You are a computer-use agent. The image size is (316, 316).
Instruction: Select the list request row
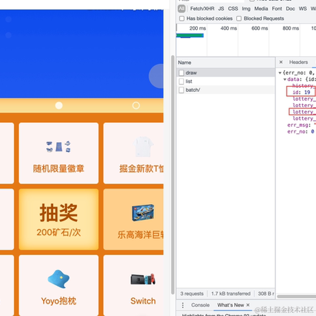click(225, 81)
